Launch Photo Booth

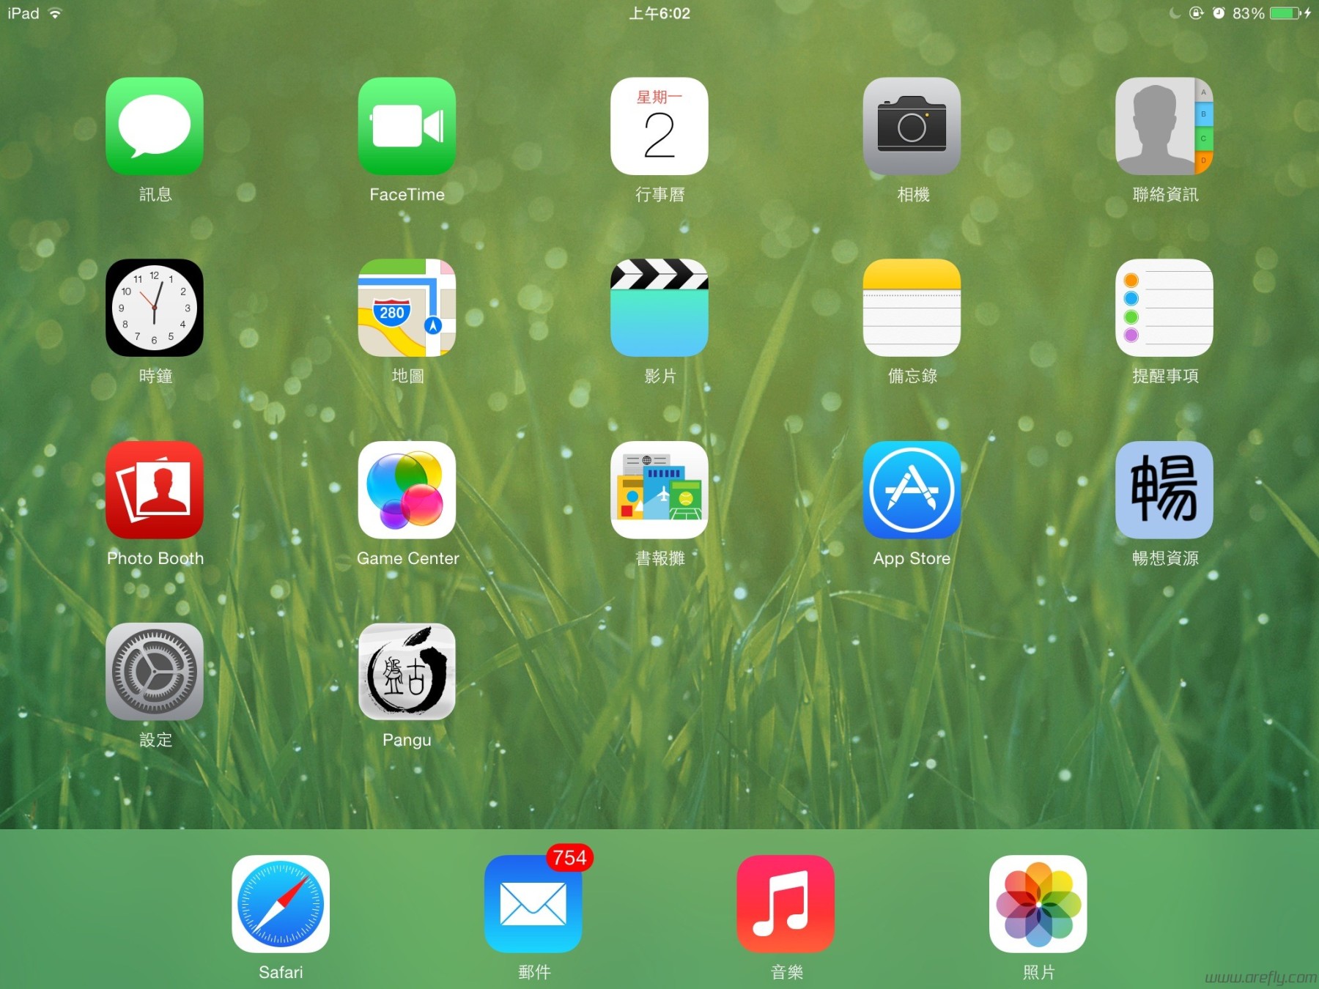pos(155,490)
